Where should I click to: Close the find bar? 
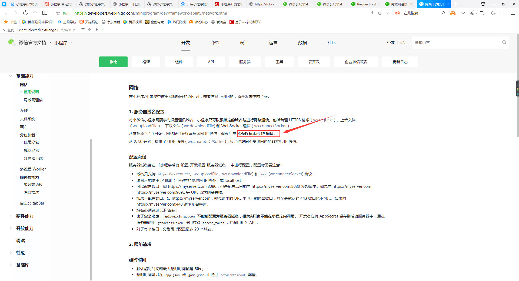(x=4, y=30)
